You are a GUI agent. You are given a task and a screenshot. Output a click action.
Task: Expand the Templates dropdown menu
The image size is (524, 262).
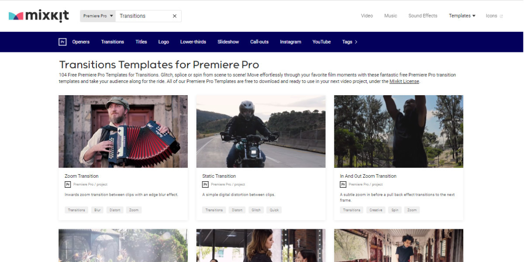pyautogui.click(x=462, y=16)
